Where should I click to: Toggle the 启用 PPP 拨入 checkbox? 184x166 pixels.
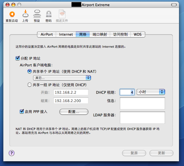click(22, 111)
